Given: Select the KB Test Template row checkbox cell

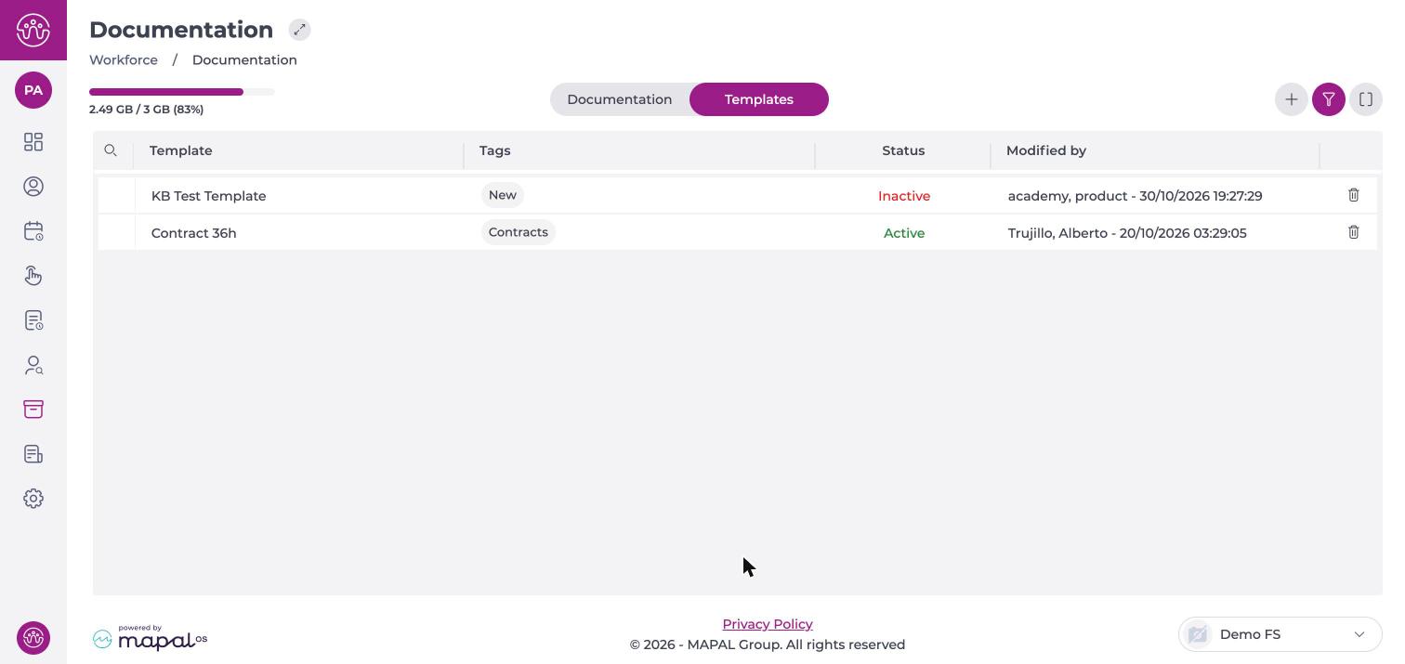Looking at the screenshot, I should pos(117,196).
